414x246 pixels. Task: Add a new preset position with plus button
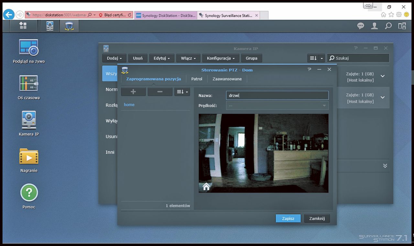pos(133,92)
